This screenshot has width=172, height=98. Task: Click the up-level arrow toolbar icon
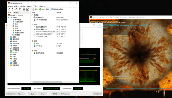[16, 9]
